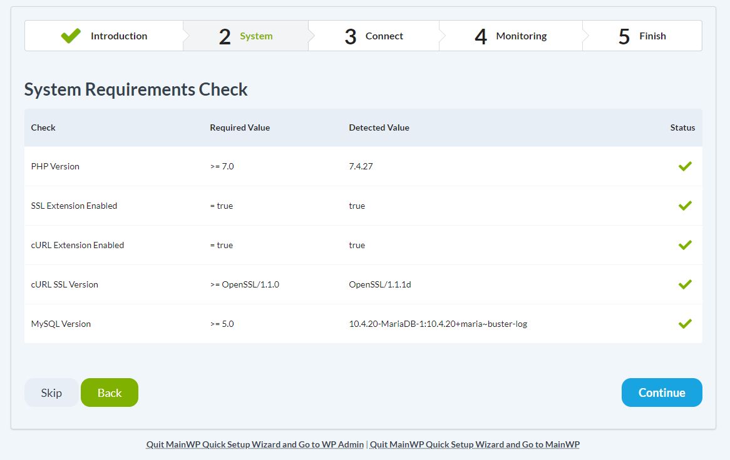Image resolution: width=730 pixels, height=460 pixels.
Task: Open the Connect wizard step
Action: click(x=374, y=36)
